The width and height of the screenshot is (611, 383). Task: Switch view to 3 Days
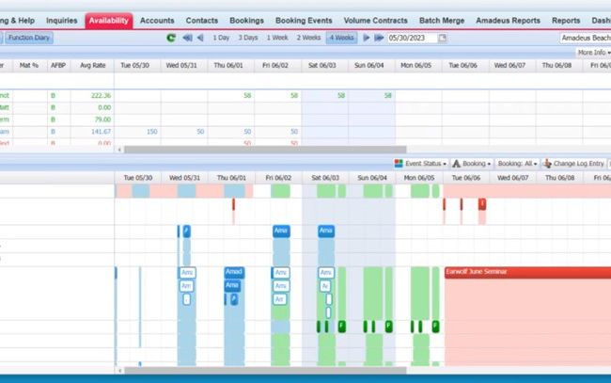pyautogui.click(x=248, y=38)
